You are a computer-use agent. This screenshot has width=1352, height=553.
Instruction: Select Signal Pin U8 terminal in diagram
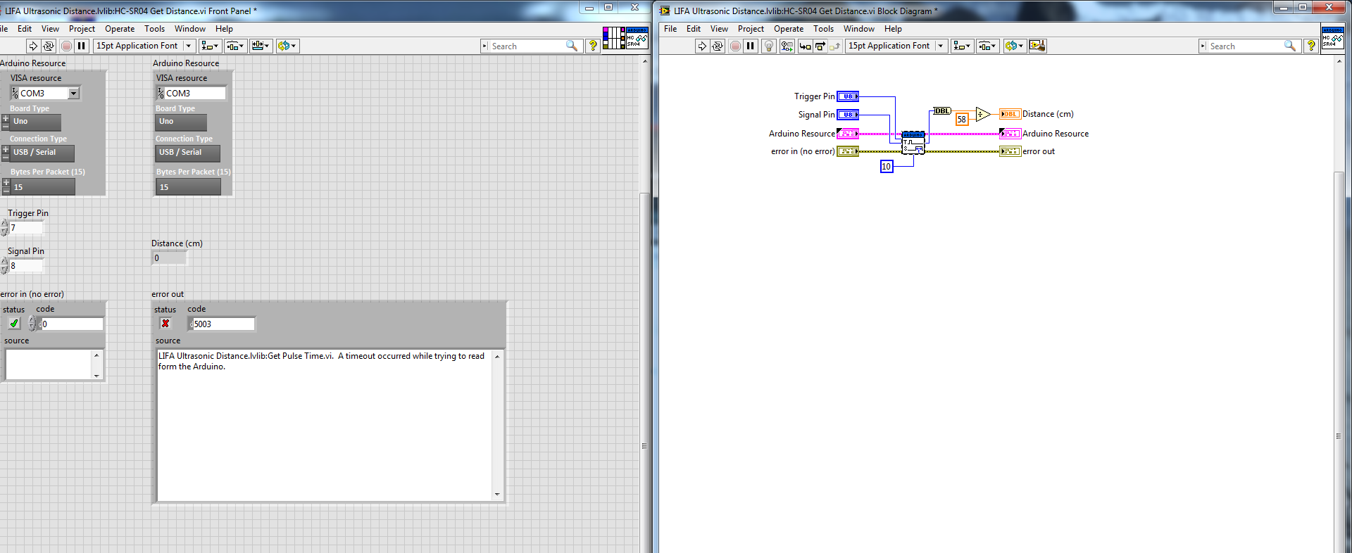click(848, 115)
